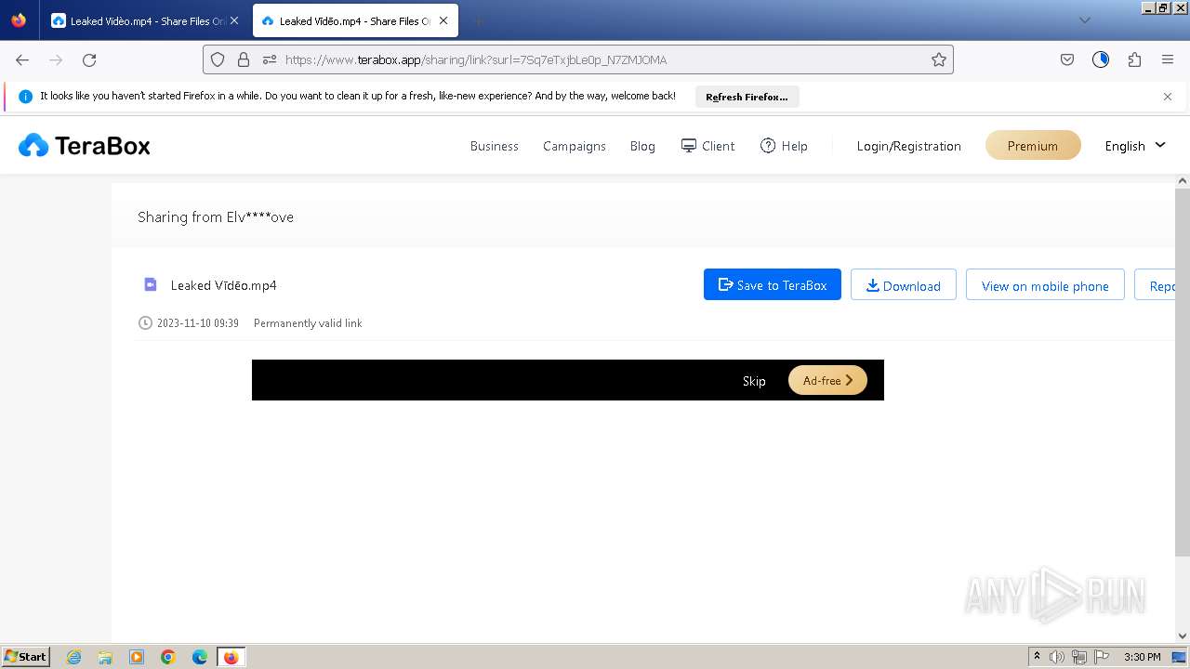Click the network tray icon

click(x=1079, y=657)
